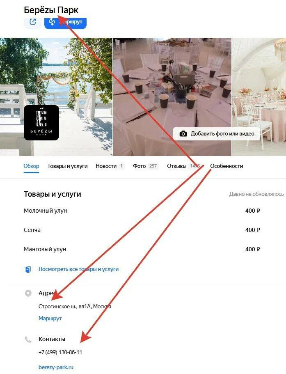The width and height of the screenshot is (286, 374).
Task: Select the Манговый улун product row
Action: 142,249
